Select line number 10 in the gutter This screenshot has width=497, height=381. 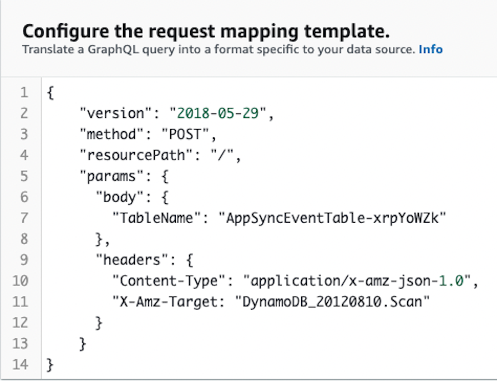tap(21, 280)
